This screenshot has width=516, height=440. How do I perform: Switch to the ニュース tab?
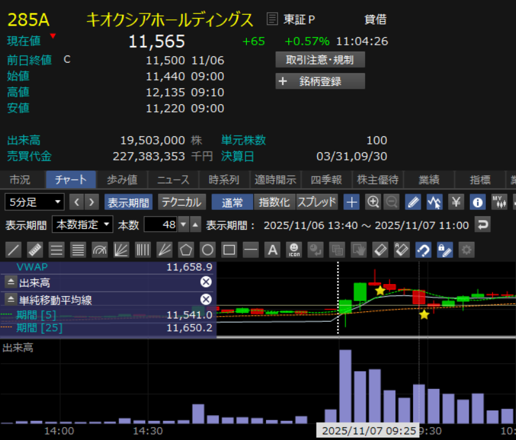pyautogui.click(x=173, y=180)
